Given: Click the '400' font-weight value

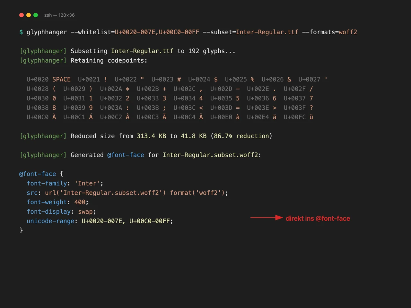Looking at the screenshot, I should [80, 202].
